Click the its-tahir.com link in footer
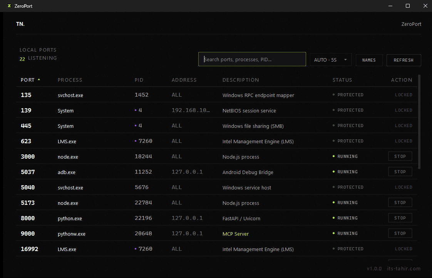The image size is (432, 278). click(404, 268)
